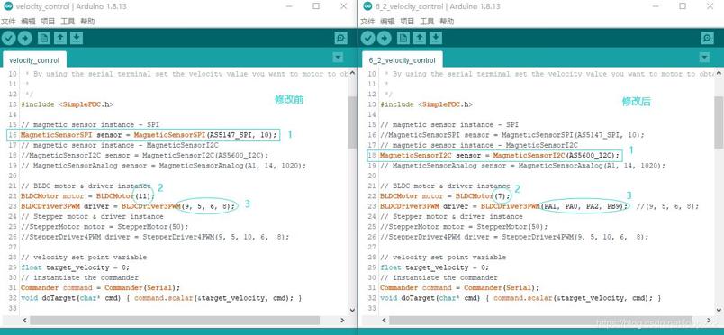Expand tab dropdown arrow in left window
724x335 pixels.
coord(338,58)
